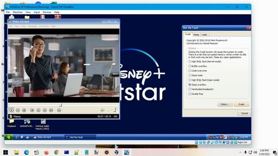
Task: Open VirtualBox Devices menu
Action: (x=47, y=12)
